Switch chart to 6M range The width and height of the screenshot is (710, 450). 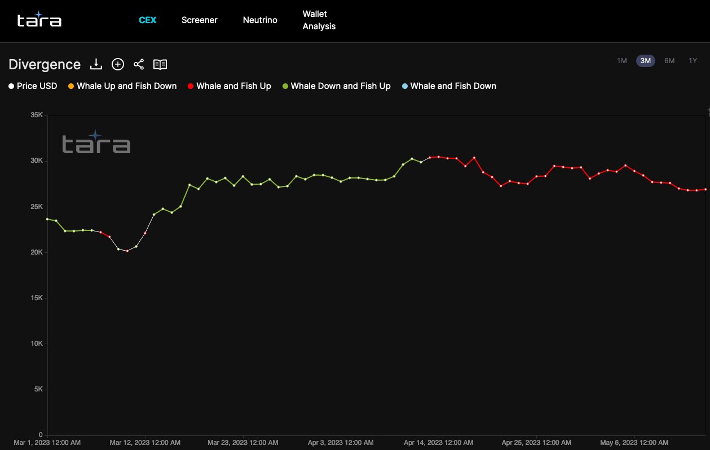click(x=669, y=61)
